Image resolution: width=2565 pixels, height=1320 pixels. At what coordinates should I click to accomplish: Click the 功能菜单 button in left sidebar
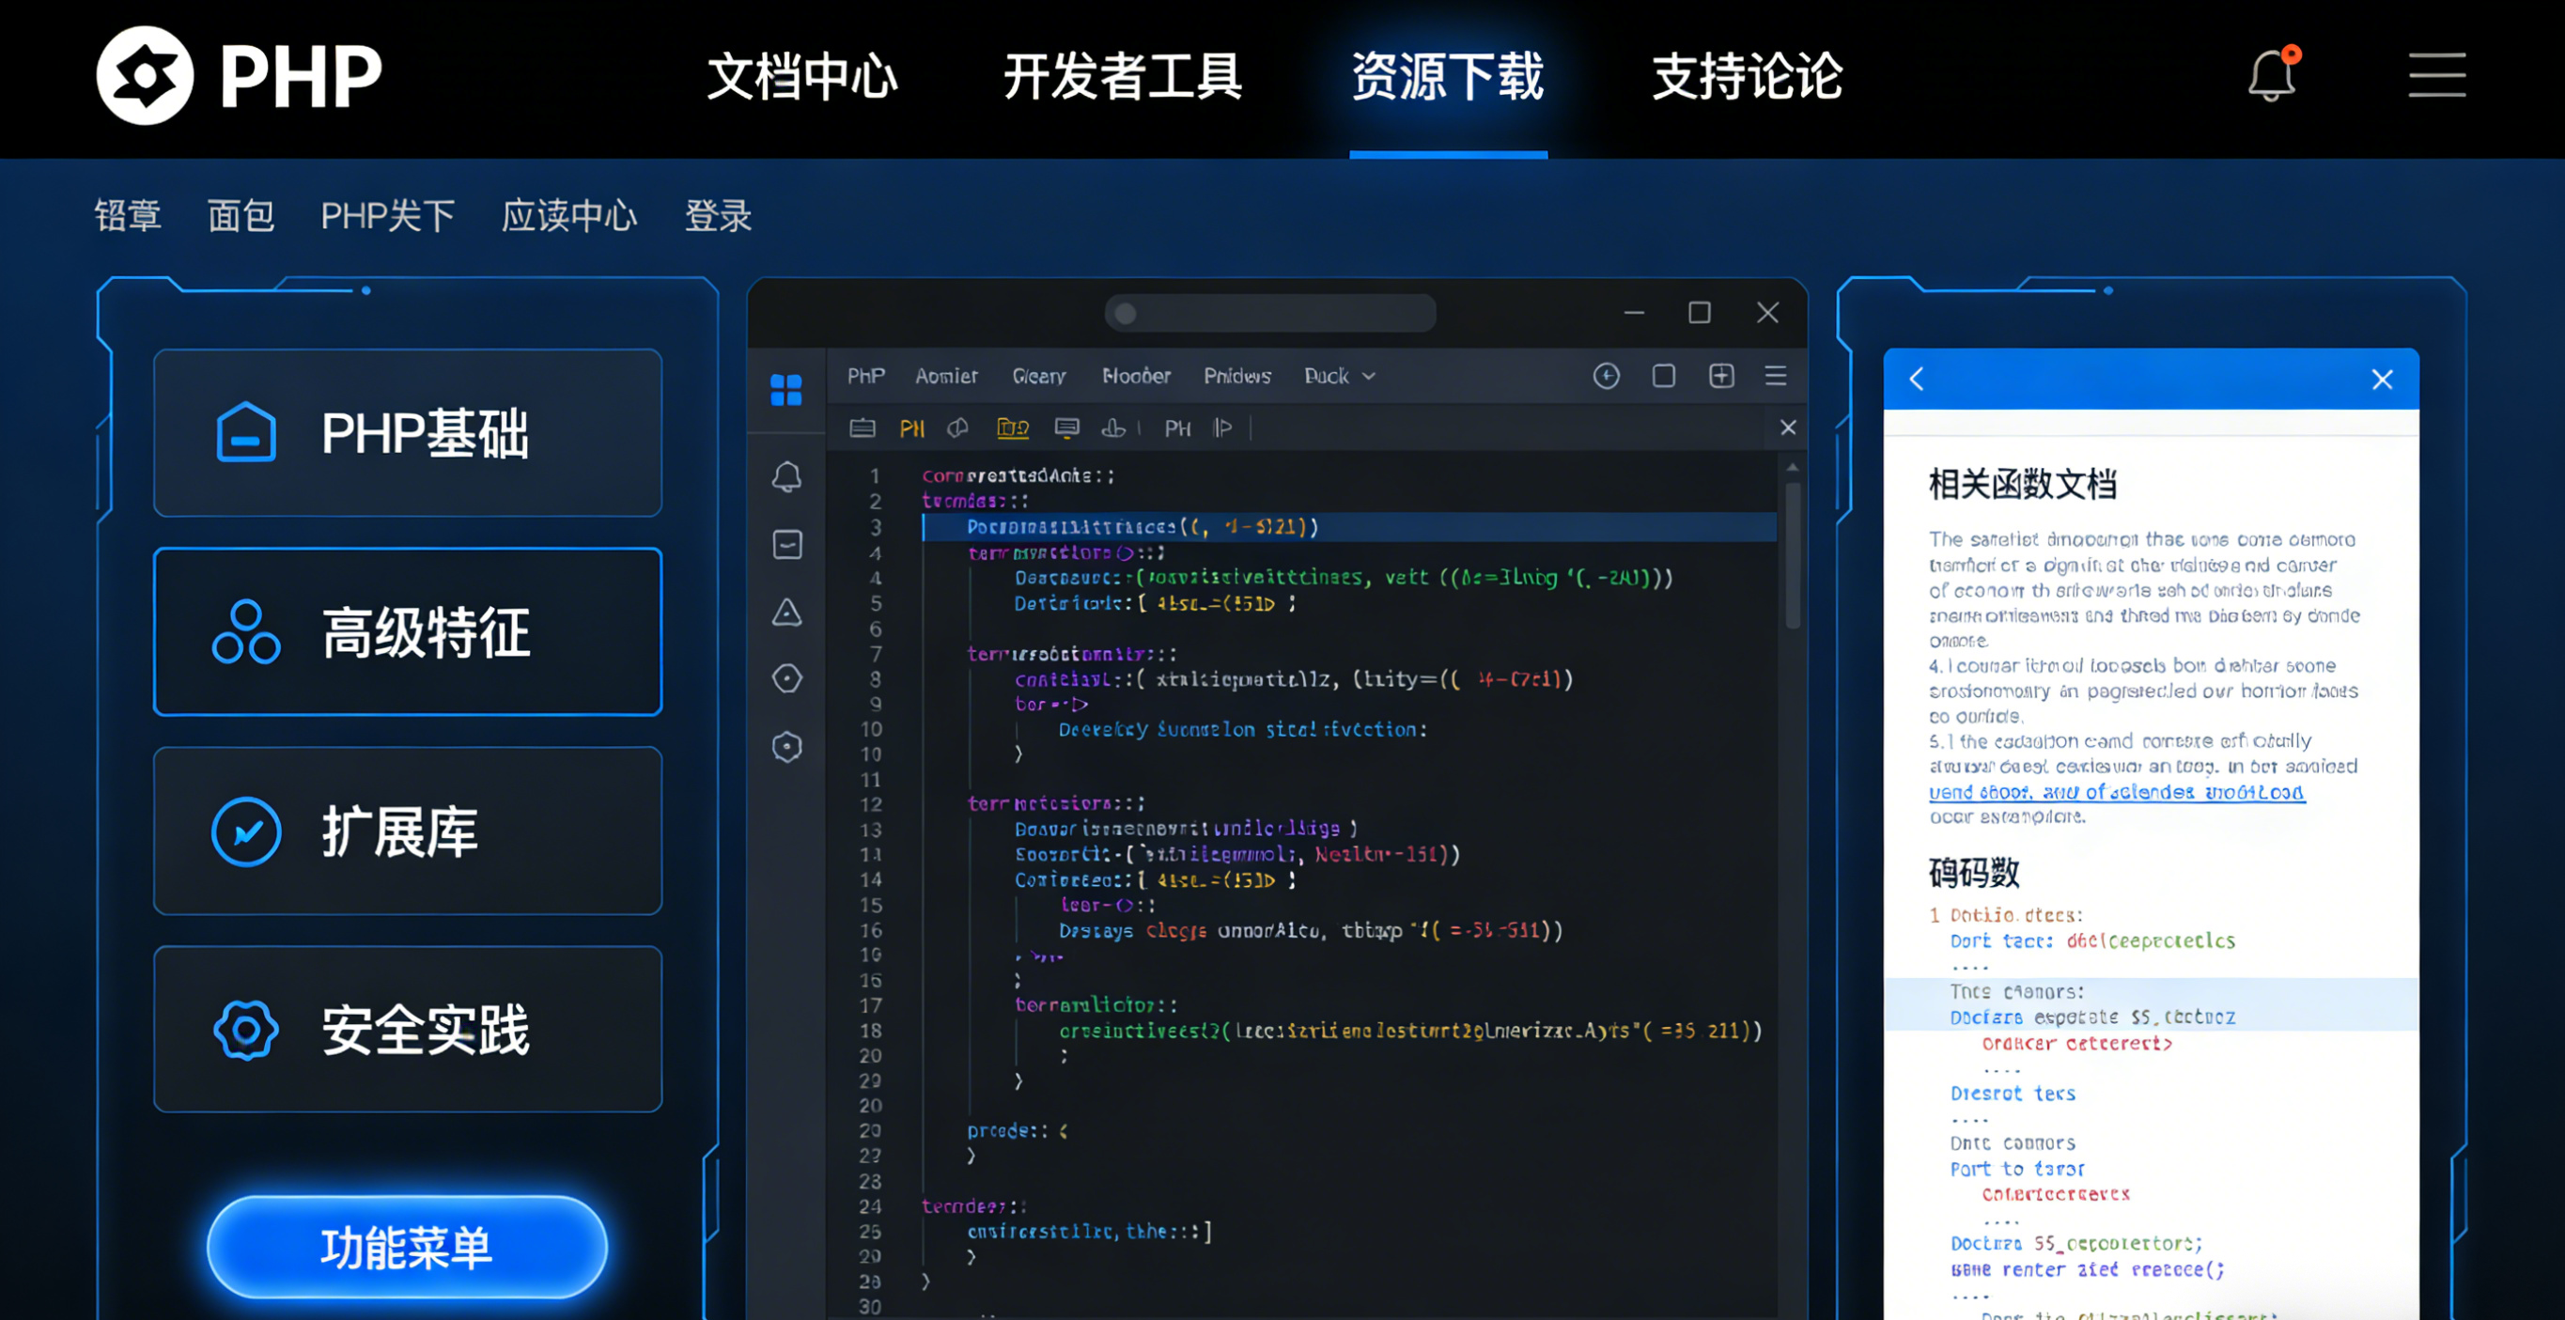[405, 1246]
